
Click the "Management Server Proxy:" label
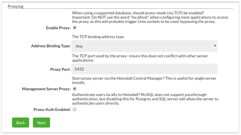pyautogui.click(x=46, y=89)
